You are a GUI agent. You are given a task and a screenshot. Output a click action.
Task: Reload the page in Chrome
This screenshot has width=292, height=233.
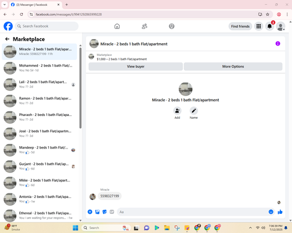[x=22, y=15]
